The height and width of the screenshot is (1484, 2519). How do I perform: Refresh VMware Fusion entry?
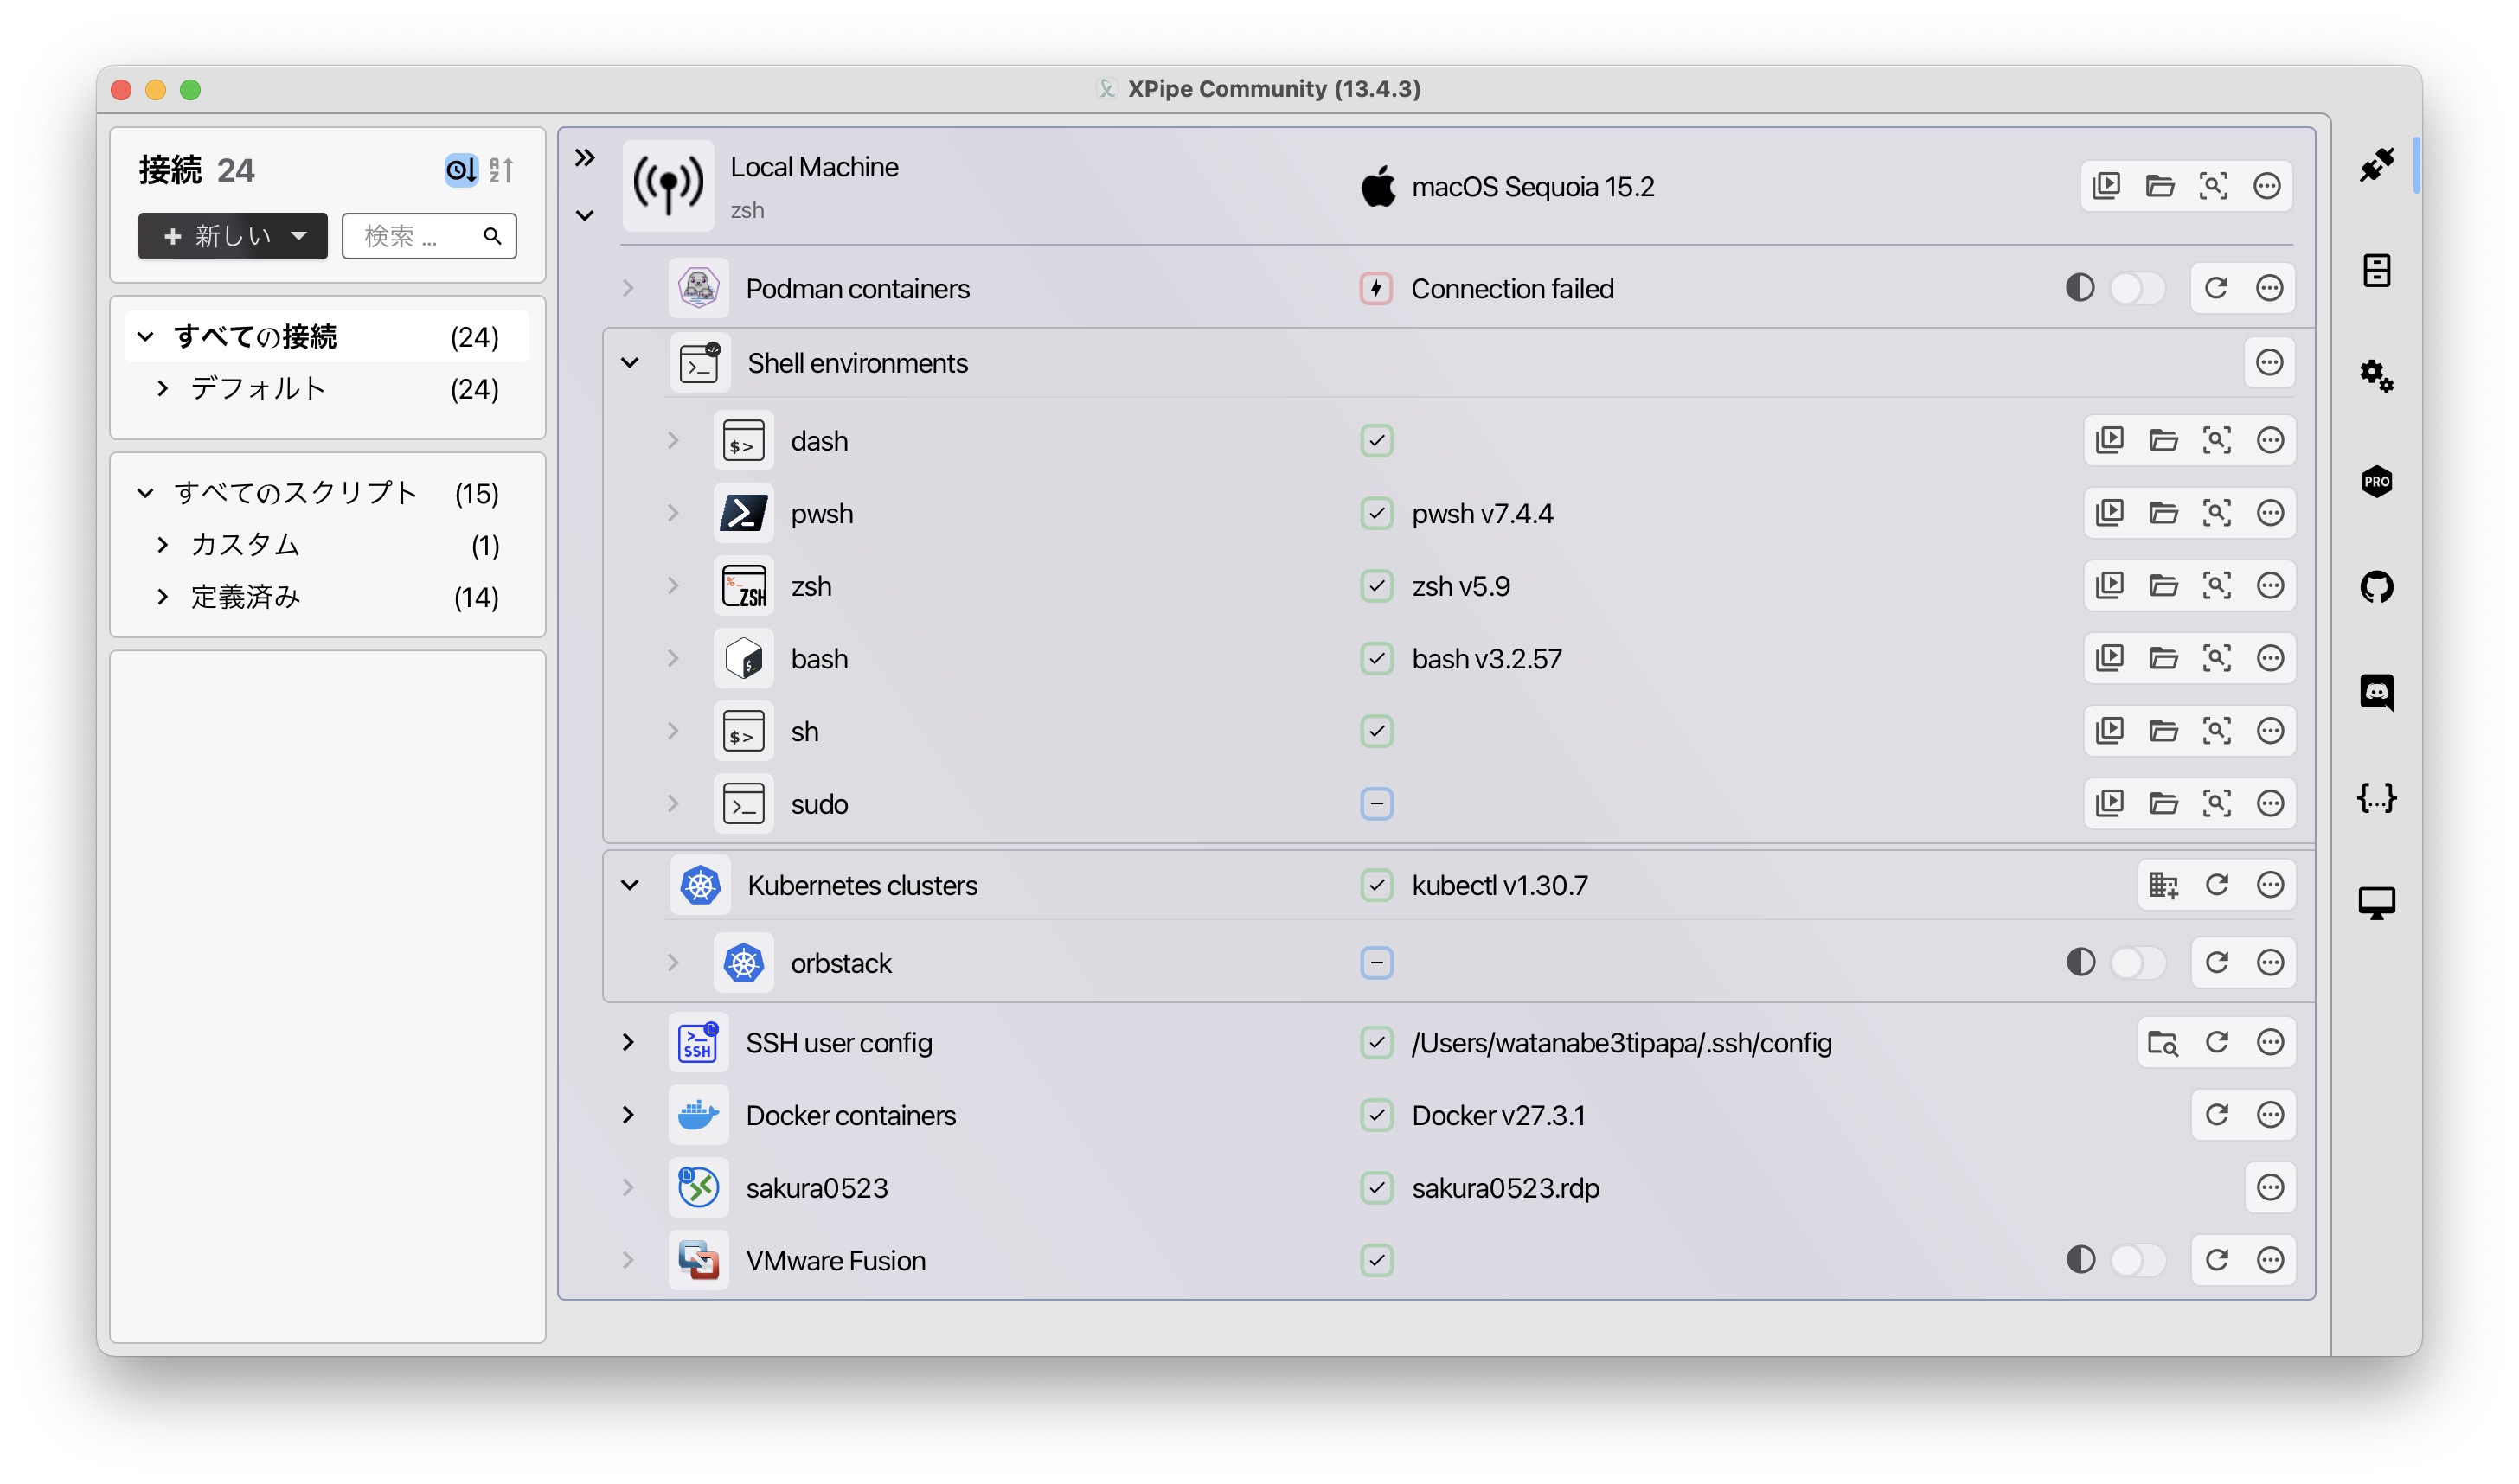click(2217, 1260)
